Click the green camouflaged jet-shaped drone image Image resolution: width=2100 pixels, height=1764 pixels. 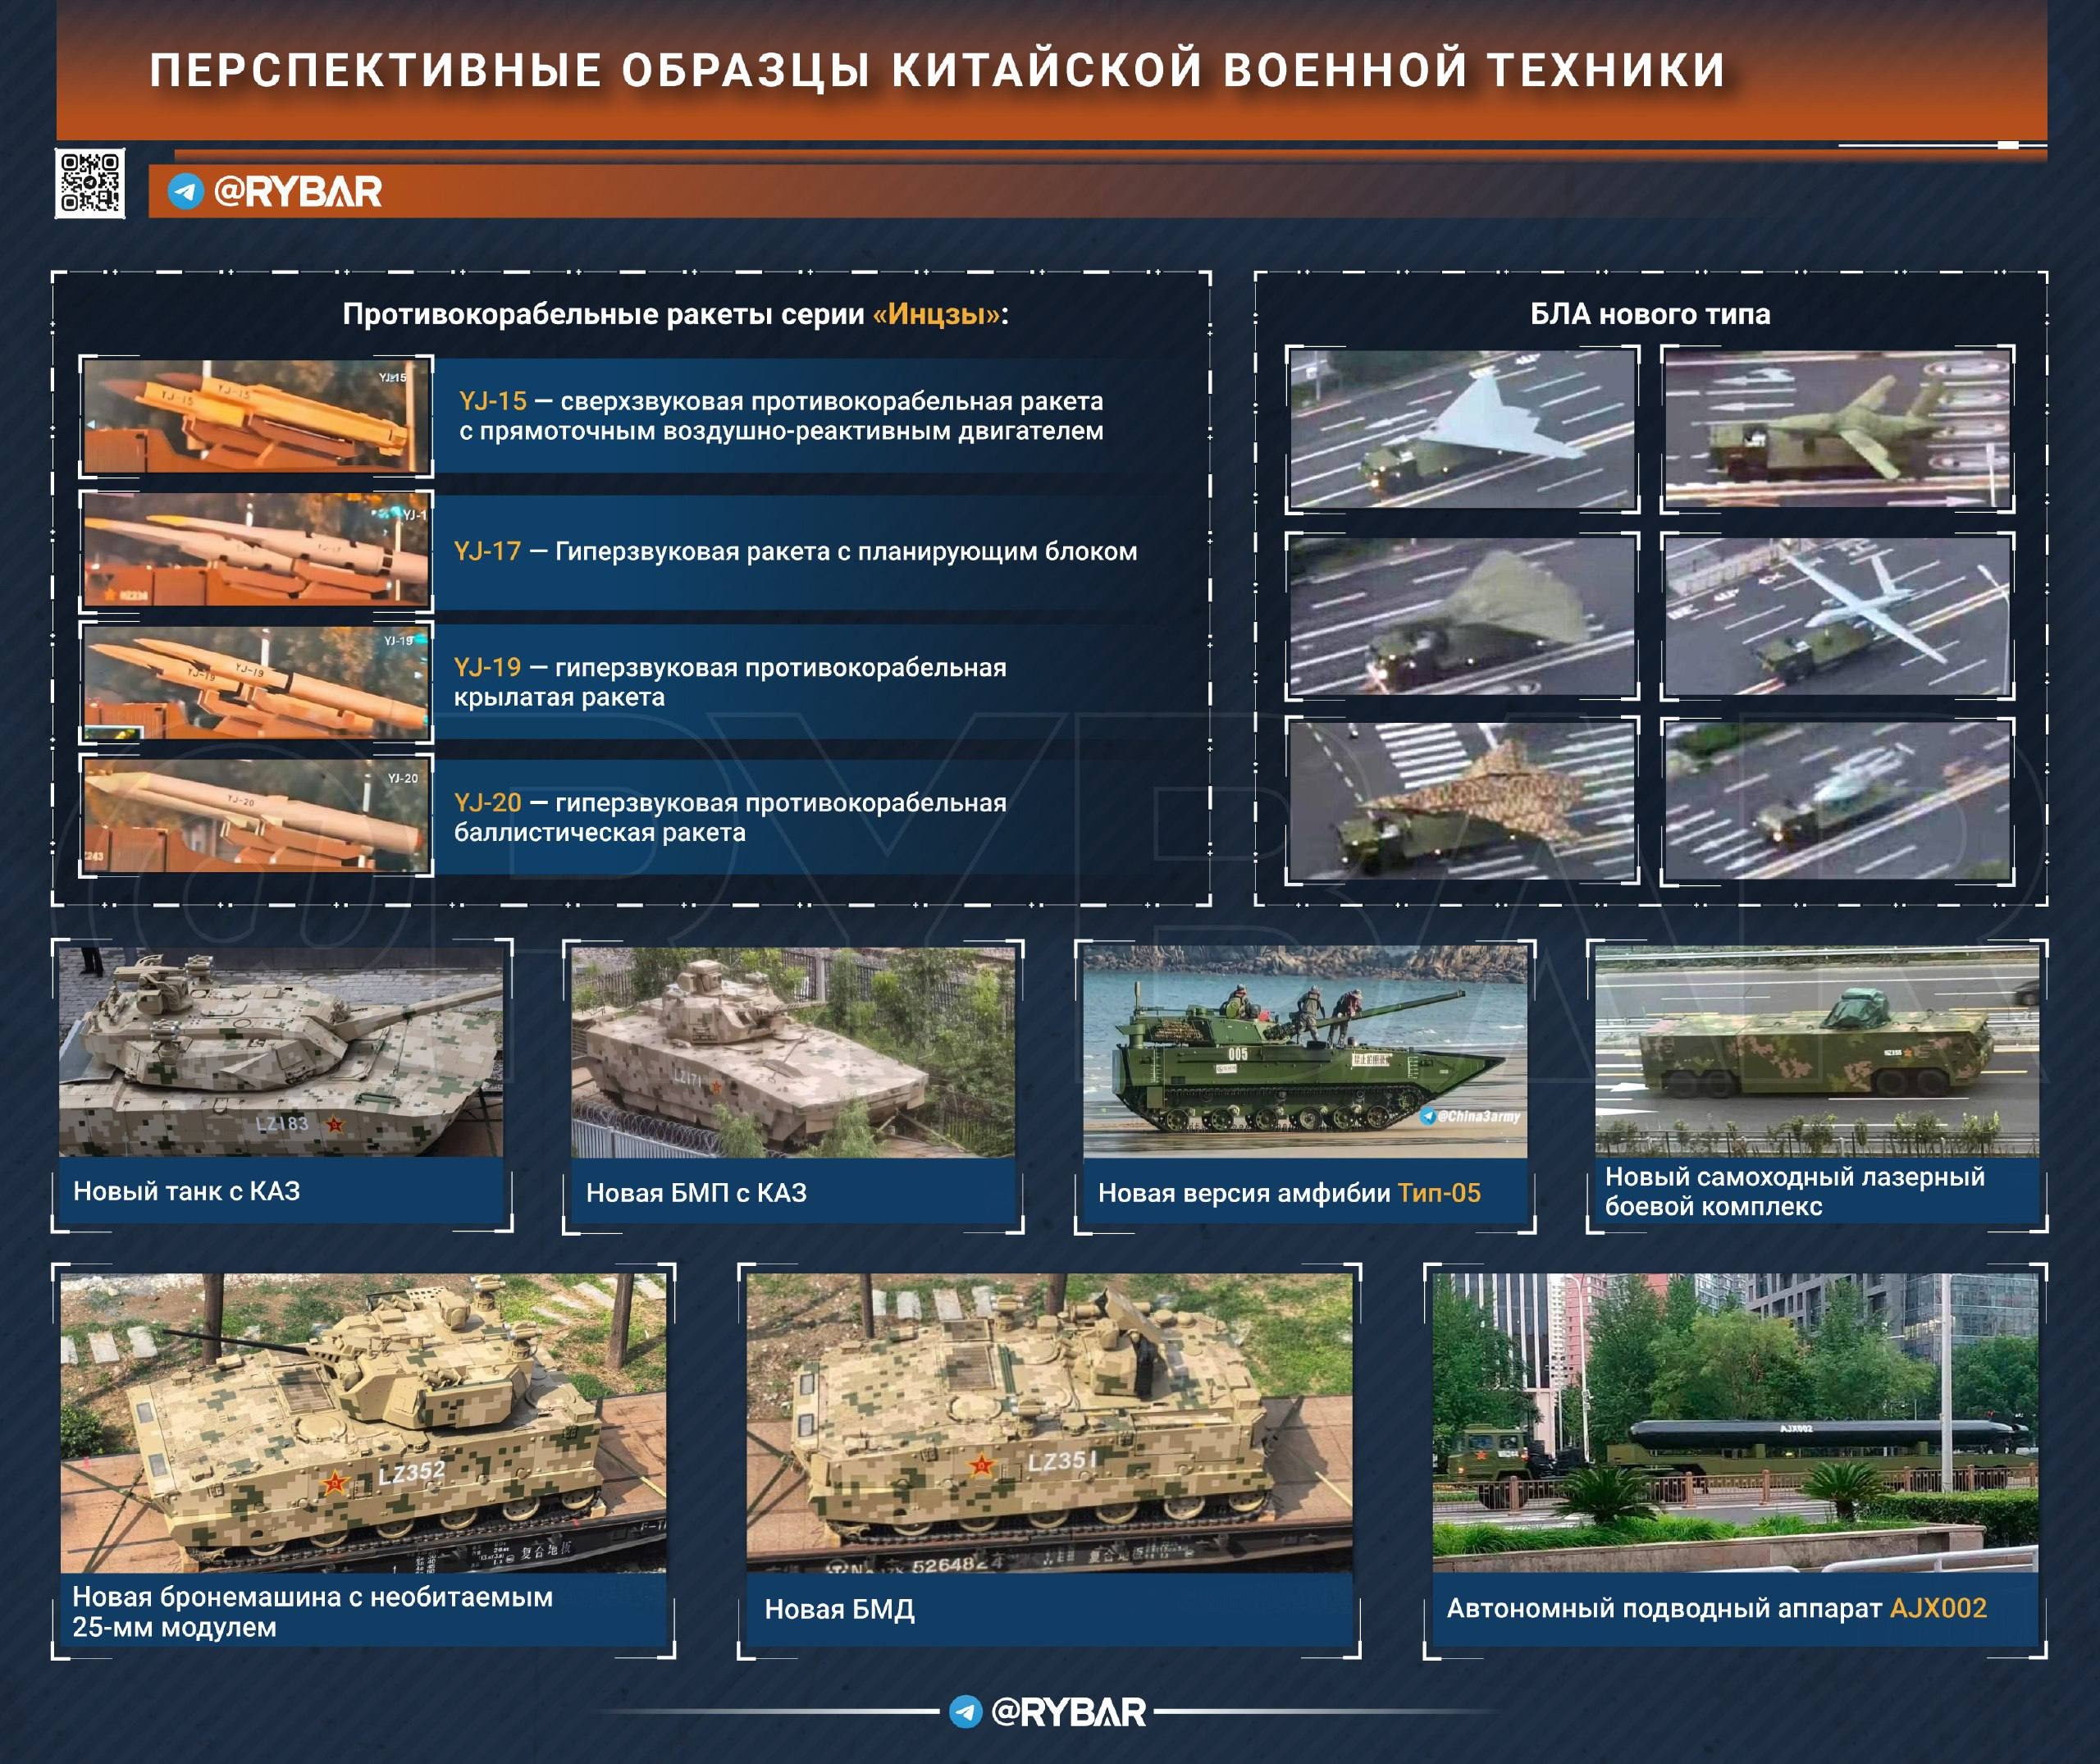point(1837,428)
